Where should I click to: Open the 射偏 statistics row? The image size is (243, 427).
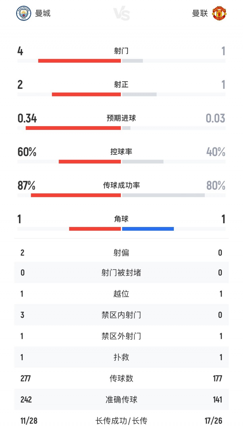click(121, 253)
